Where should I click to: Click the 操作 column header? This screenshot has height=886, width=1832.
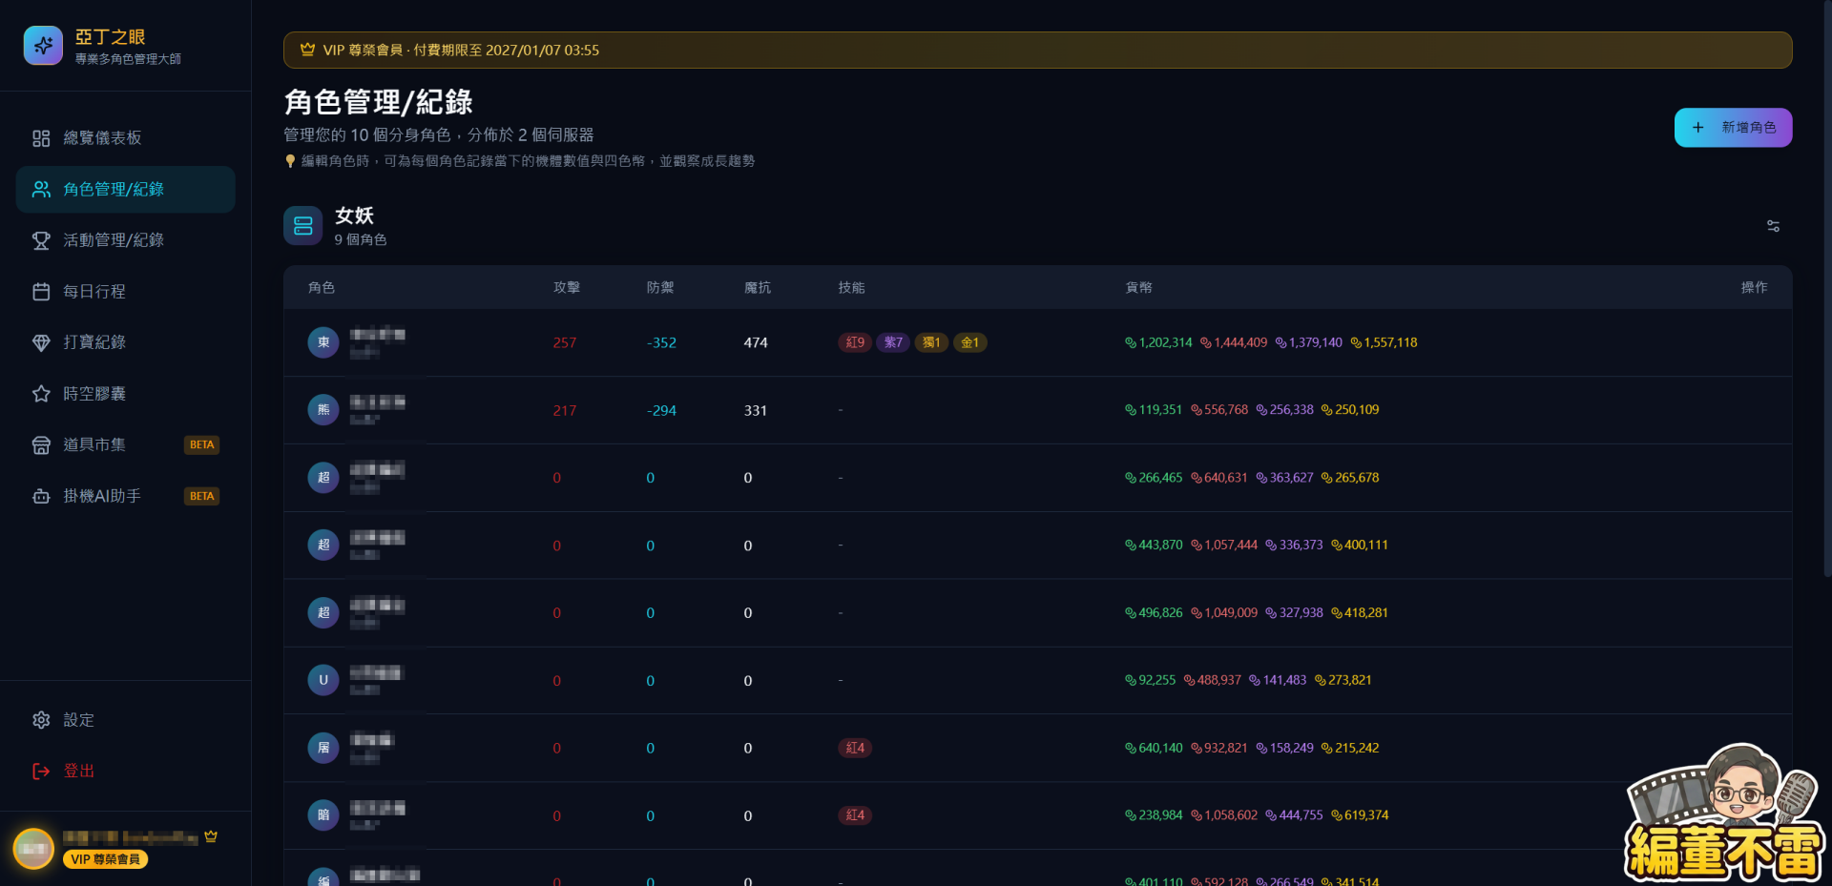click(x=1754, y=287)
